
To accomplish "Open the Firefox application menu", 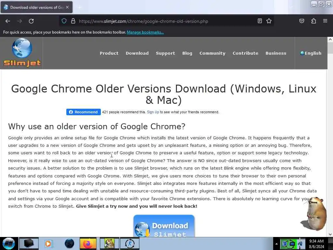I will 325,21.
